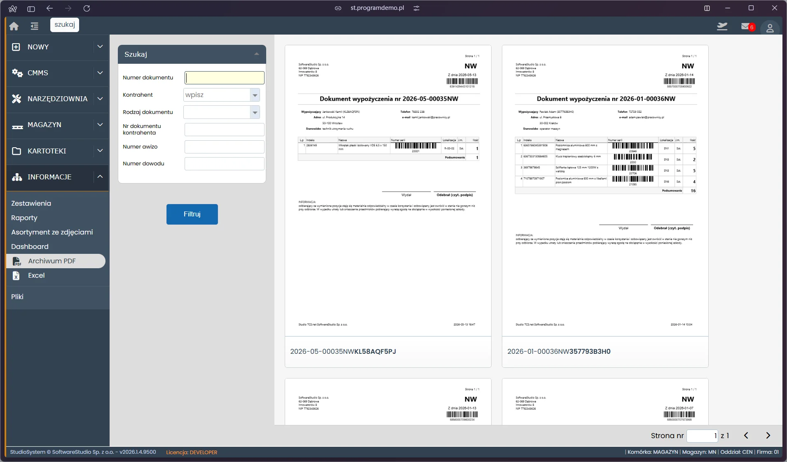Collapse the Szukaj panel arrow
This screenshot has height=462, width=787.
point(257,54)
